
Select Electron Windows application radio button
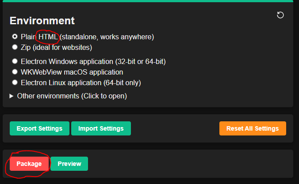(15, 61)
